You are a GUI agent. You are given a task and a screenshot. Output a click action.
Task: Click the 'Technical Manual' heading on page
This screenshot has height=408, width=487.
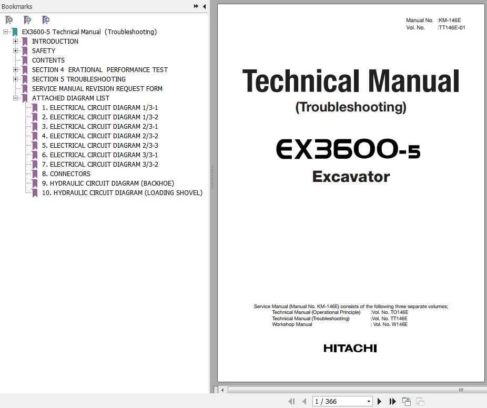[351, 81]
